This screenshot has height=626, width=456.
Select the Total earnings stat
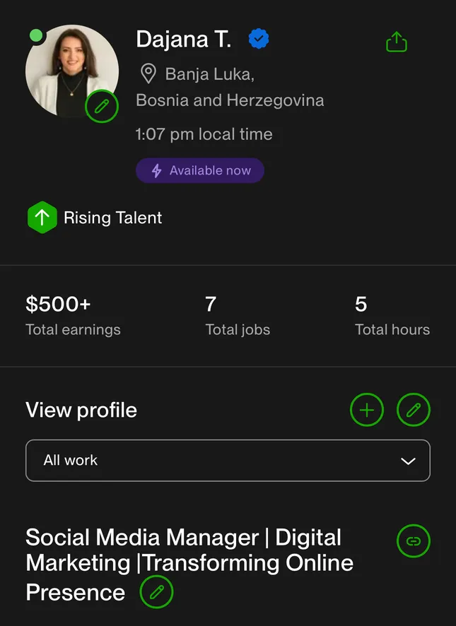tap(73, 316)
